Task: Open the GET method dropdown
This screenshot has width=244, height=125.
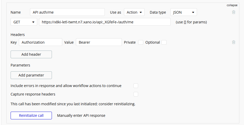Action: click(x=24, y=22)
